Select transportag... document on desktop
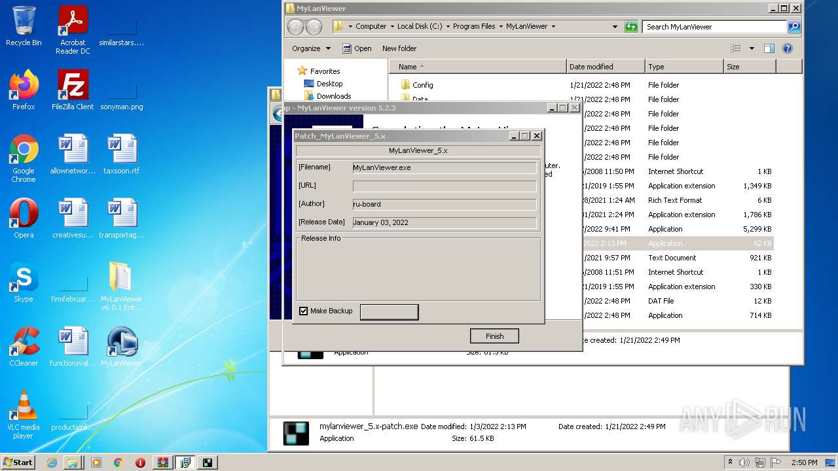838x471 pixels. click(x=122, y=218)
